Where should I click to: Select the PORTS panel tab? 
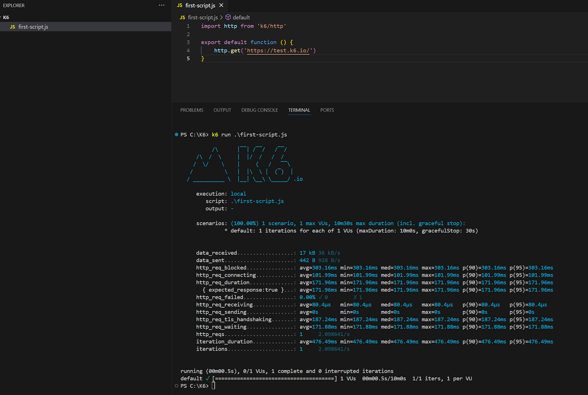[x=327, y=110]
